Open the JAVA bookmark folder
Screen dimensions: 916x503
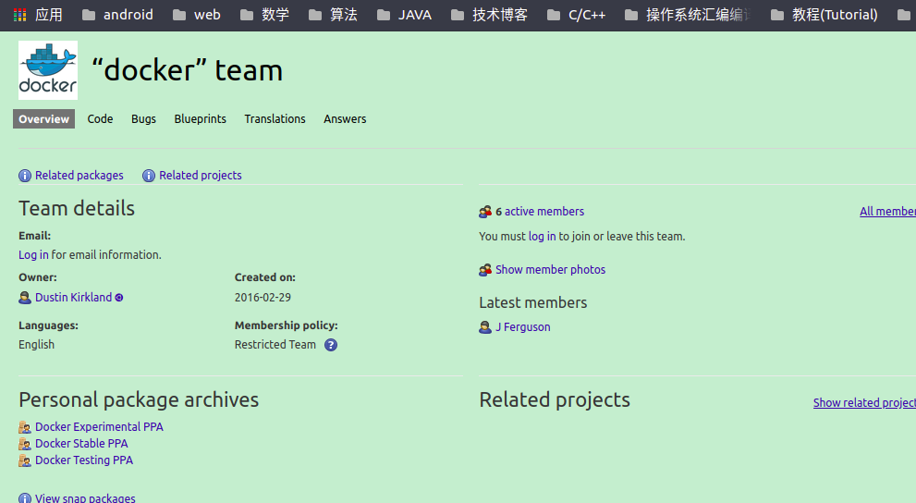pos(404,15)
